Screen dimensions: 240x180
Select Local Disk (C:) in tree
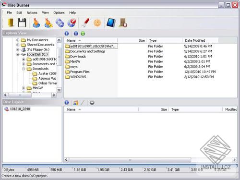pyautogui.click(x=37, y=54)
